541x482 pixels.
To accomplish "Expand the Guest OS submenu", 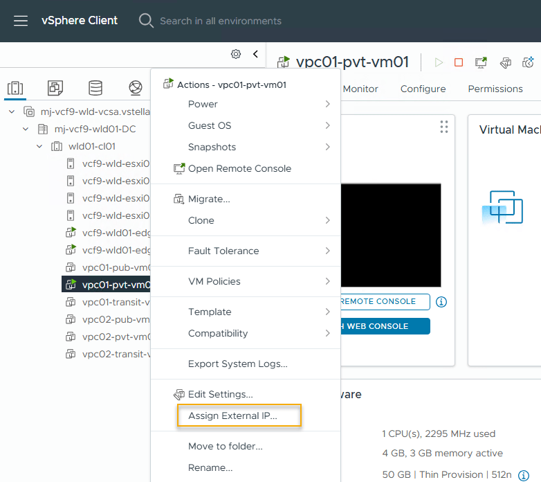I will tap(246, 125).
